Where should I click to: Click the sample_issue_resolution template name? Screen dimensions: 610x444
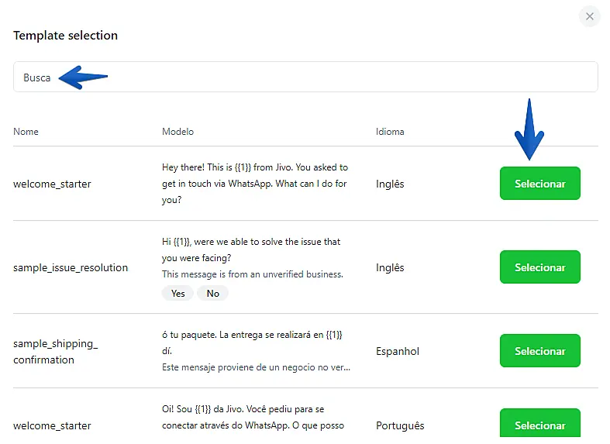point(71,267)
